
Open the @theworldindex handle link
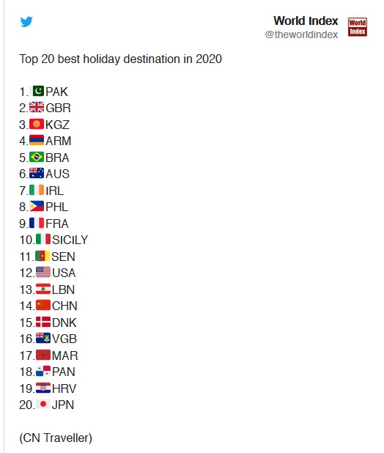tap(301, 34)
